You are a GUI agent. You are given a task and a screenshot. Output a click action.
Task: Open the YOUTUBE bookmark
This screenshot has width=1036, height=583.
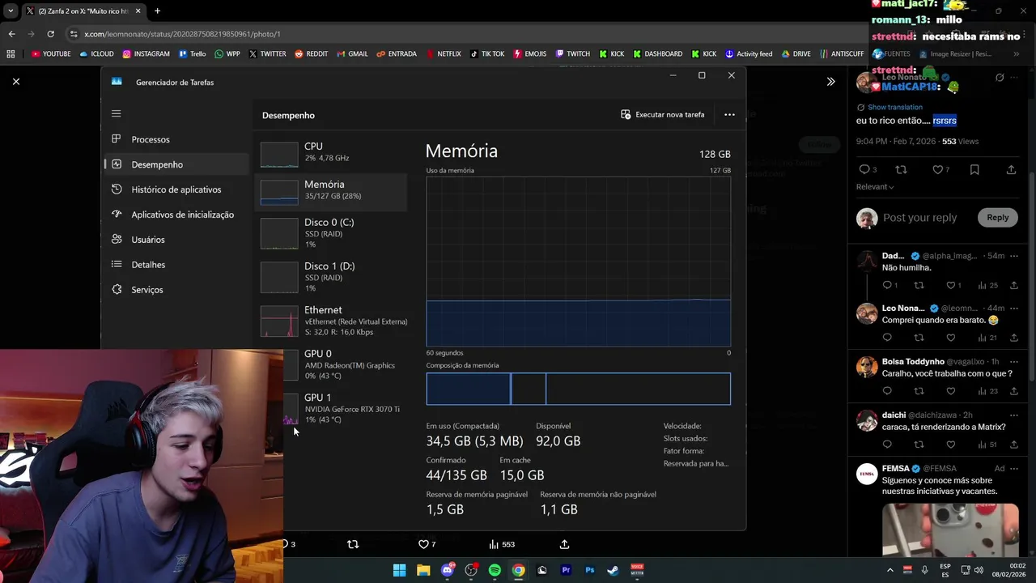click(51, 54)
